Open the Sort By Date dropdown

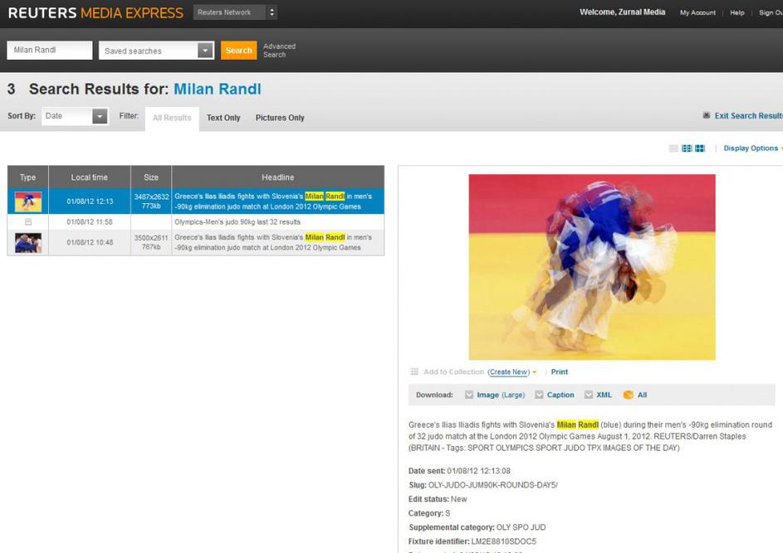tap(100, 117)
